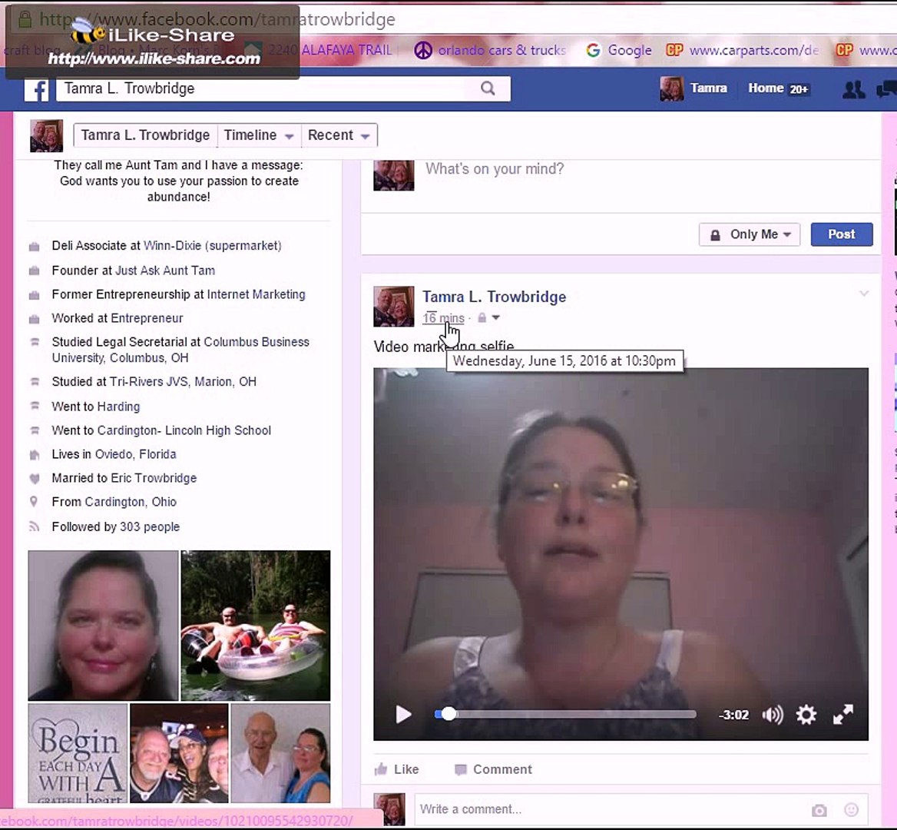The image size is (897, 830).
Task: Click the Google bookmark icon
Action: click(593, 51)
